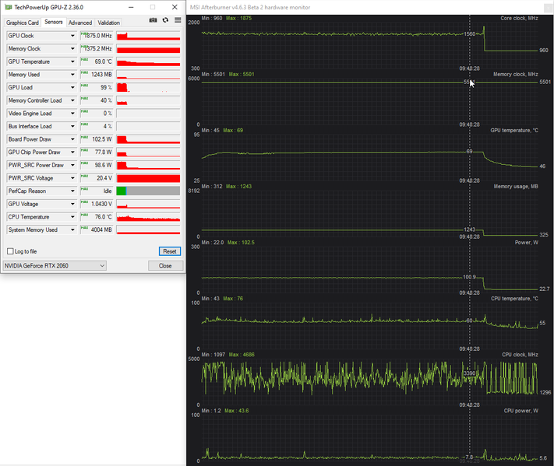Click the Close button in GPU-Z

click(x=165, y=265)
